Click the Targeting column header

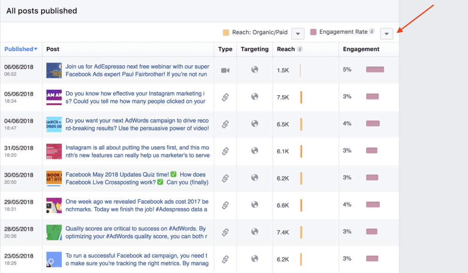pyautogui.click(x=255, y=49)
